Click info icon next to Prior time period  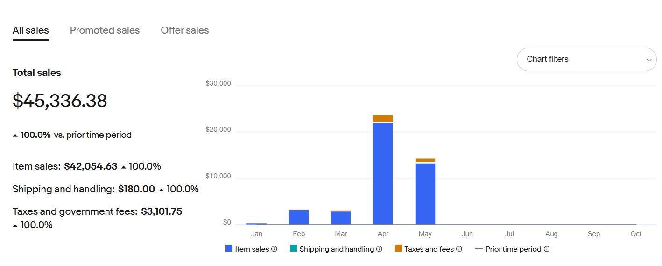click(547, 249)
